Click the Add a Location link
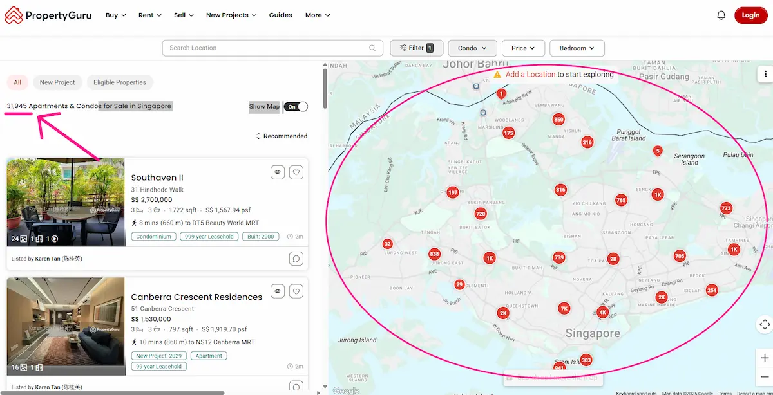Screen dimensions: 773x395 point(530,75)
